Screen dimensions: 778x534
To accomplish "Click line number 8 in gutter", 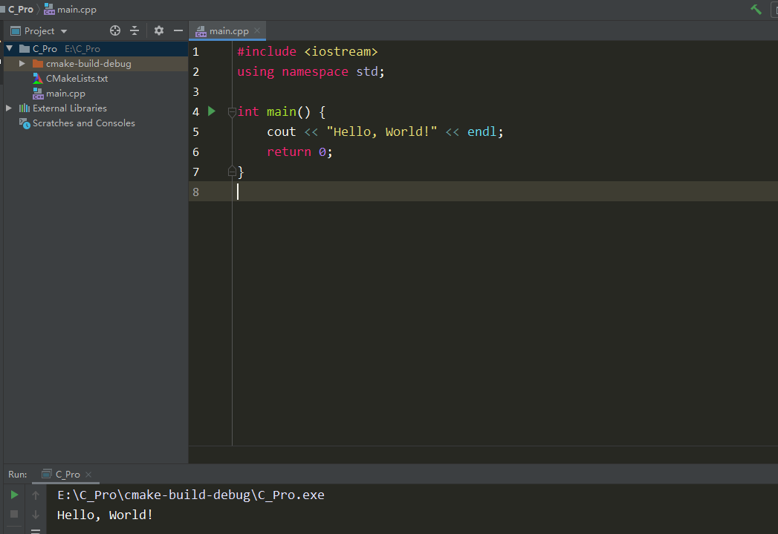I will (195, 192).
